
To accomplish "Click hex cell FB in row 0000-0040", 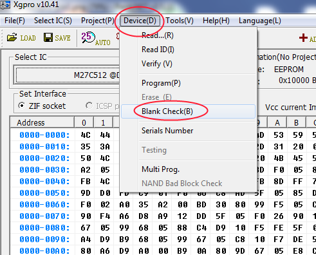I will pyautogui.click(x=86, y=182).
